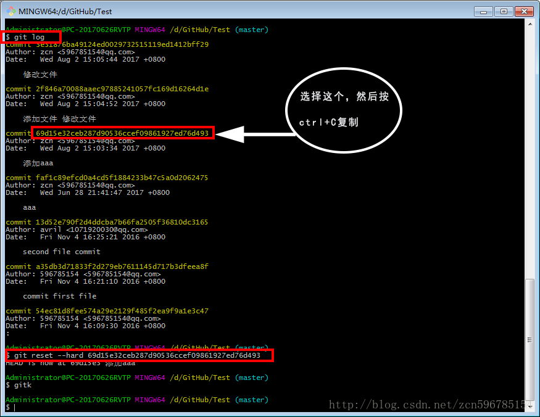Click the commit message "second file commit"
Screen dimensions: 540x417
pyautogui.click(x=63, y=252)
